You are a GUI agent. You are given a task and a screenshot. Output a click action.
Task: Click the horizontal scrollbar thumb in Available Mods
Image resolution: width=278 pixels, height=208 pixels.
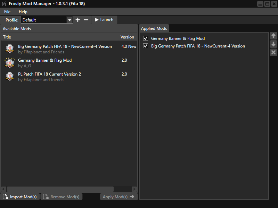pyautogui.click(x=60, y=189)
